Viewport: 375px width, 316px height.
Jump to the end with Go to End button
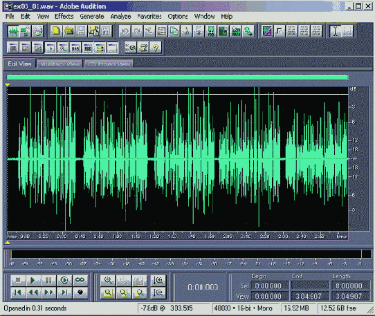tap(64, 292)
